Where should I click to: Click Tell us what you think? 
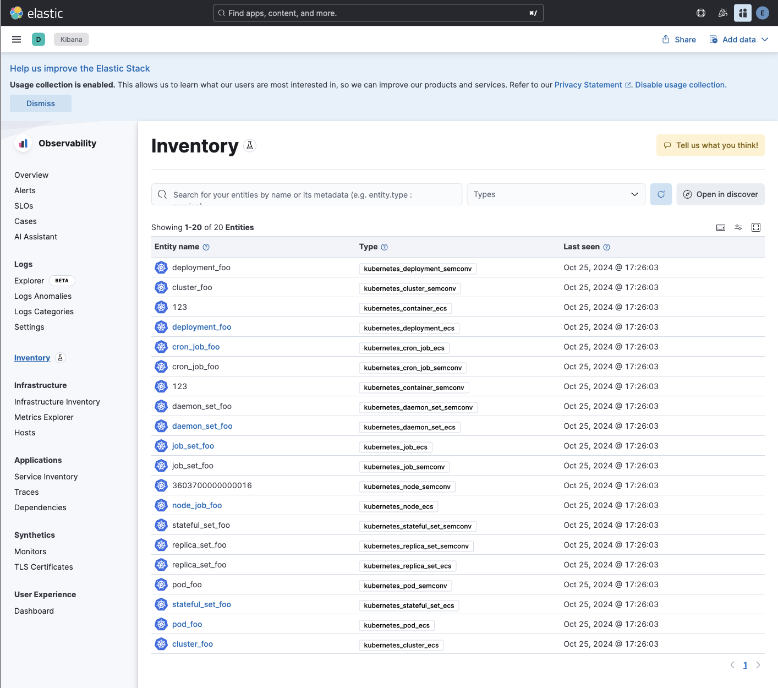click(x=710, y=145)
